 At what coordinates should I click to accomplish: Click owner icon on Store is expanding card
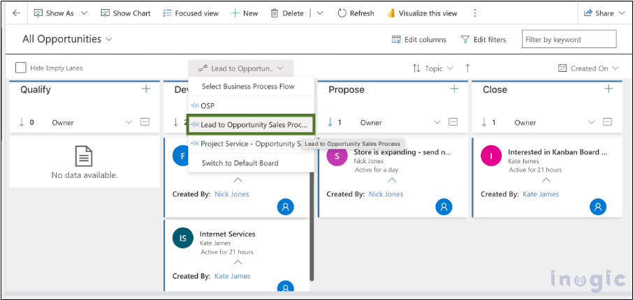(x=444, y=207)
